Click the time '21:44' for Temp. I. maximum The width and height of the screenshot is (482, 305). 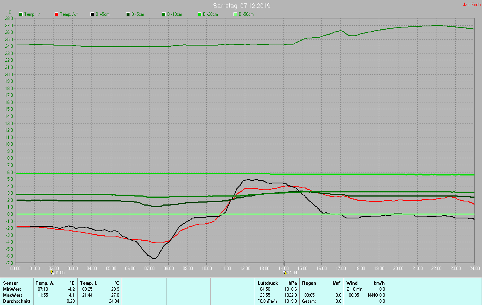87,295
